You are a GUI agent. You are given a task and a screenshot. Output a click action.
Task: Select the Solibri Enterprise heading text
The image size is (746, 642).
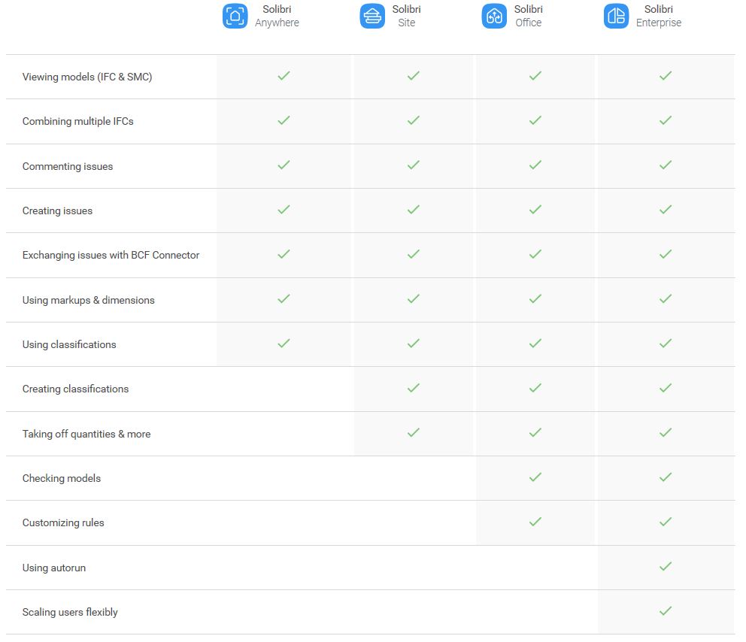point(659,17)
